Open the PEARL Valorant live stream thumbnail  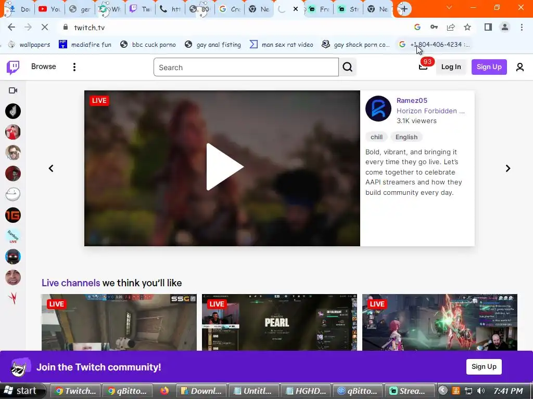click(280, 322)
